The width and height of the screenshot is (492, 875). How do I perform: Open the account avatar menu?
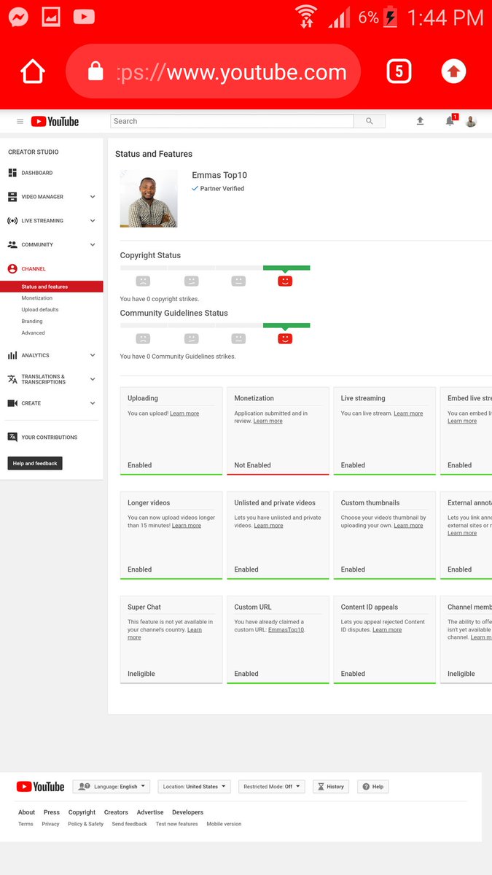click(471, 121)
